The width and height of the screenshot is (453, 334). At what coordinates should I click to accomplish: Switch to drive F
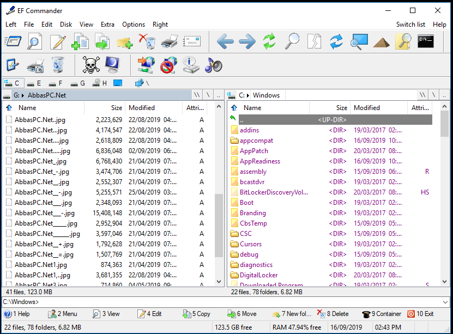pyautogui.click(x=56, y=83)
